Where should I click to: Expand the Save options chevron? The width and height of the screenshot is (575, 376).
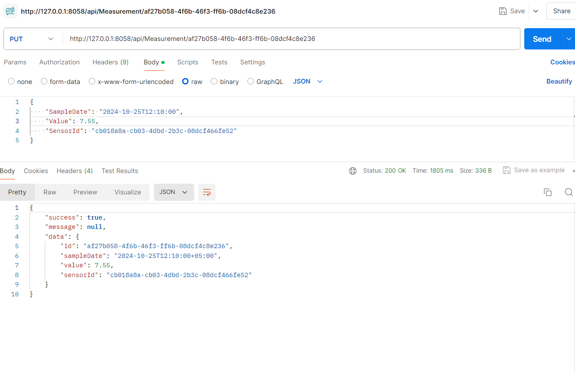coord(536,11)
